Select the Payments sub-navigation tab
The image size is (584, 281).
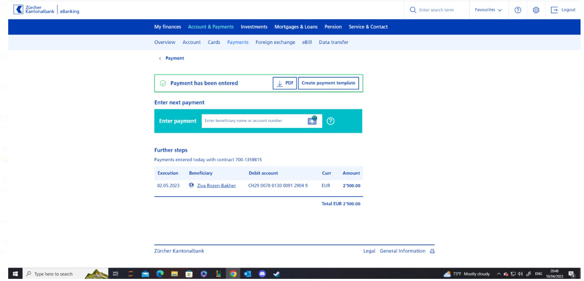coord(237,42)
